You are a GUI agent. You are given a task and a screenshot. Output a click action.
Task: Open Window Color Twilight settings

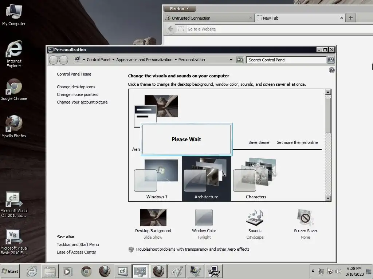click(204, 224)
